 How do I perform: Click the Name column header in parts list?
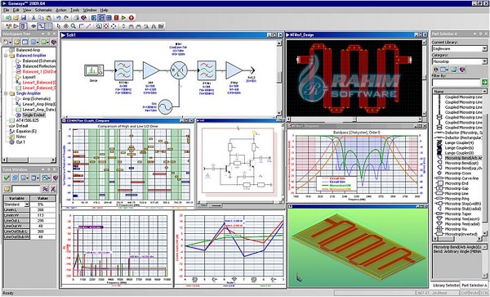[457, 91]
